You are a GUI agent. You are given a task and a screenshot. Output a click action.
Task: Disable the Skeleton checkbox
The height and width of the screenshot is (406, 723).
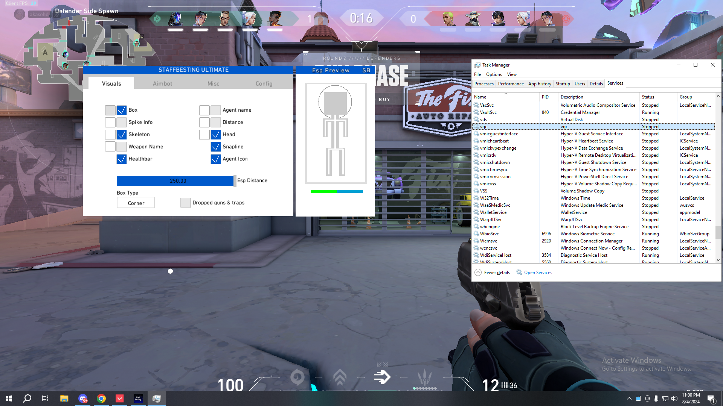121,135
